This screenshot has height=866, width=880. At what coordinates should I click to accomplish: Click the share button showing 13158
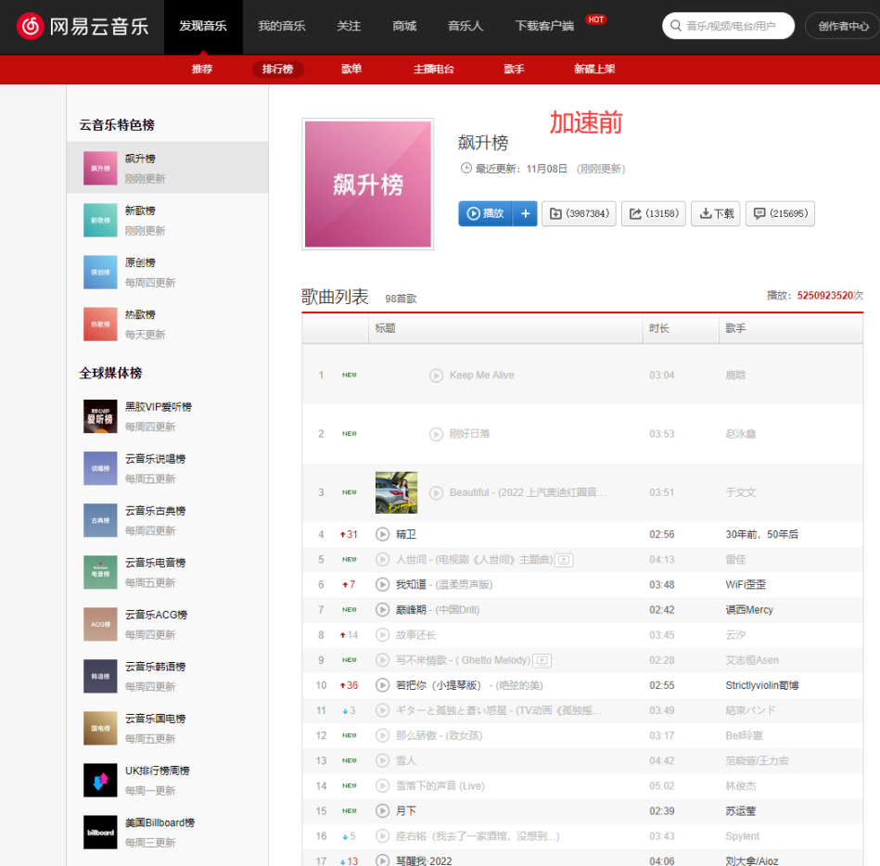pos(654,214)
